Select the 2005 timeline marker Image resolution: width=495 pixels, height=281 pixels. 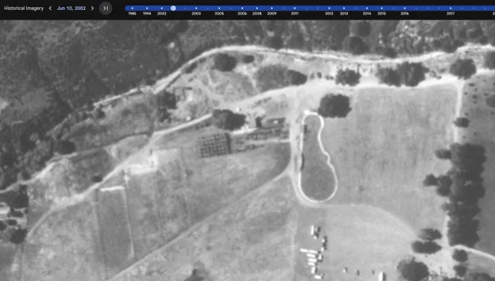click(219, 8)
